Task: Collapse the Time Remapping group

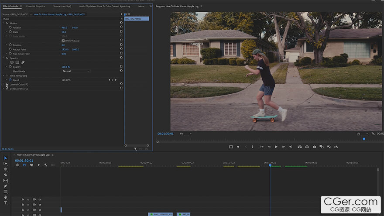Action: click(3, 75)
